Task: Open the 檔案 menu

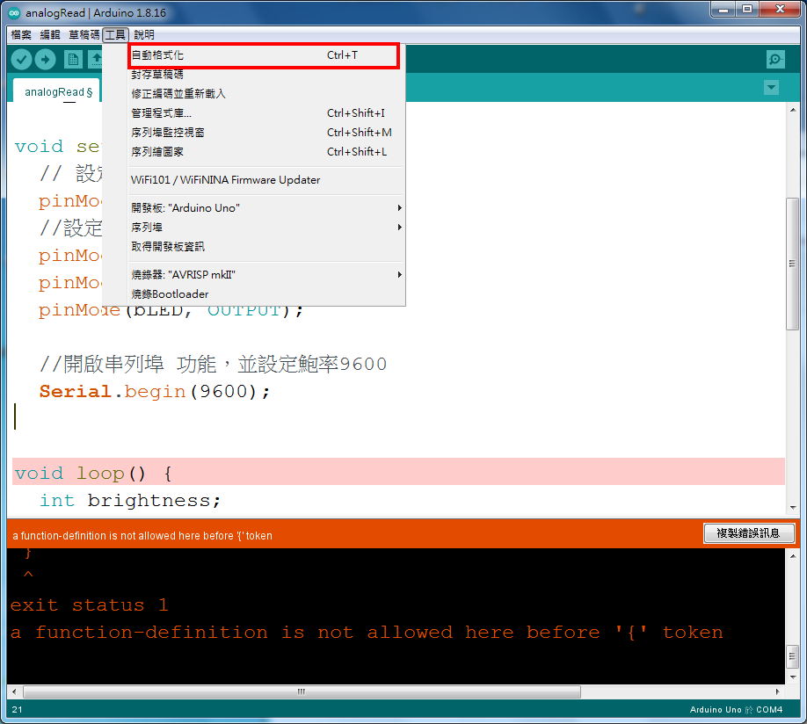Action: (x=21, y=35)
